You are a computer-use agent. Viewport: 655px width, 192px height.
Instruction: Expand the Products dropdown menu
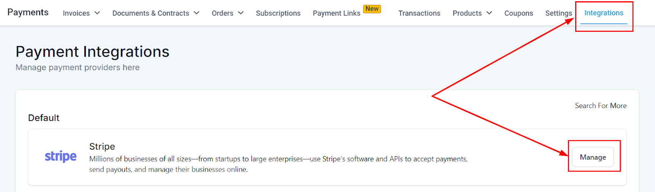coord(472,13)
